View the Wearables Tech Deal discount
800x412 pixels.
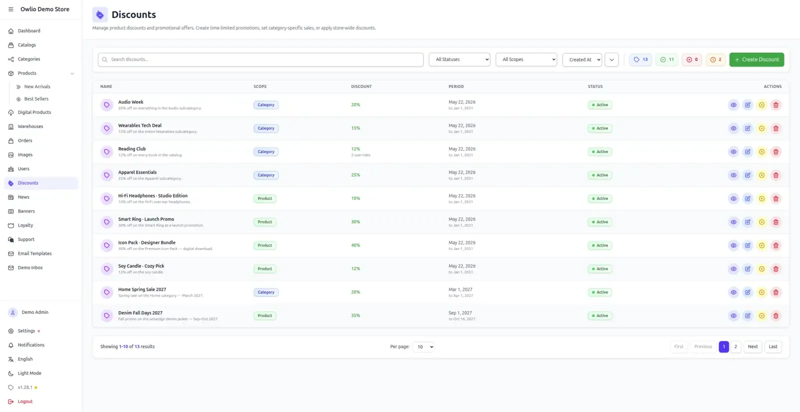(x=733, y=128)
